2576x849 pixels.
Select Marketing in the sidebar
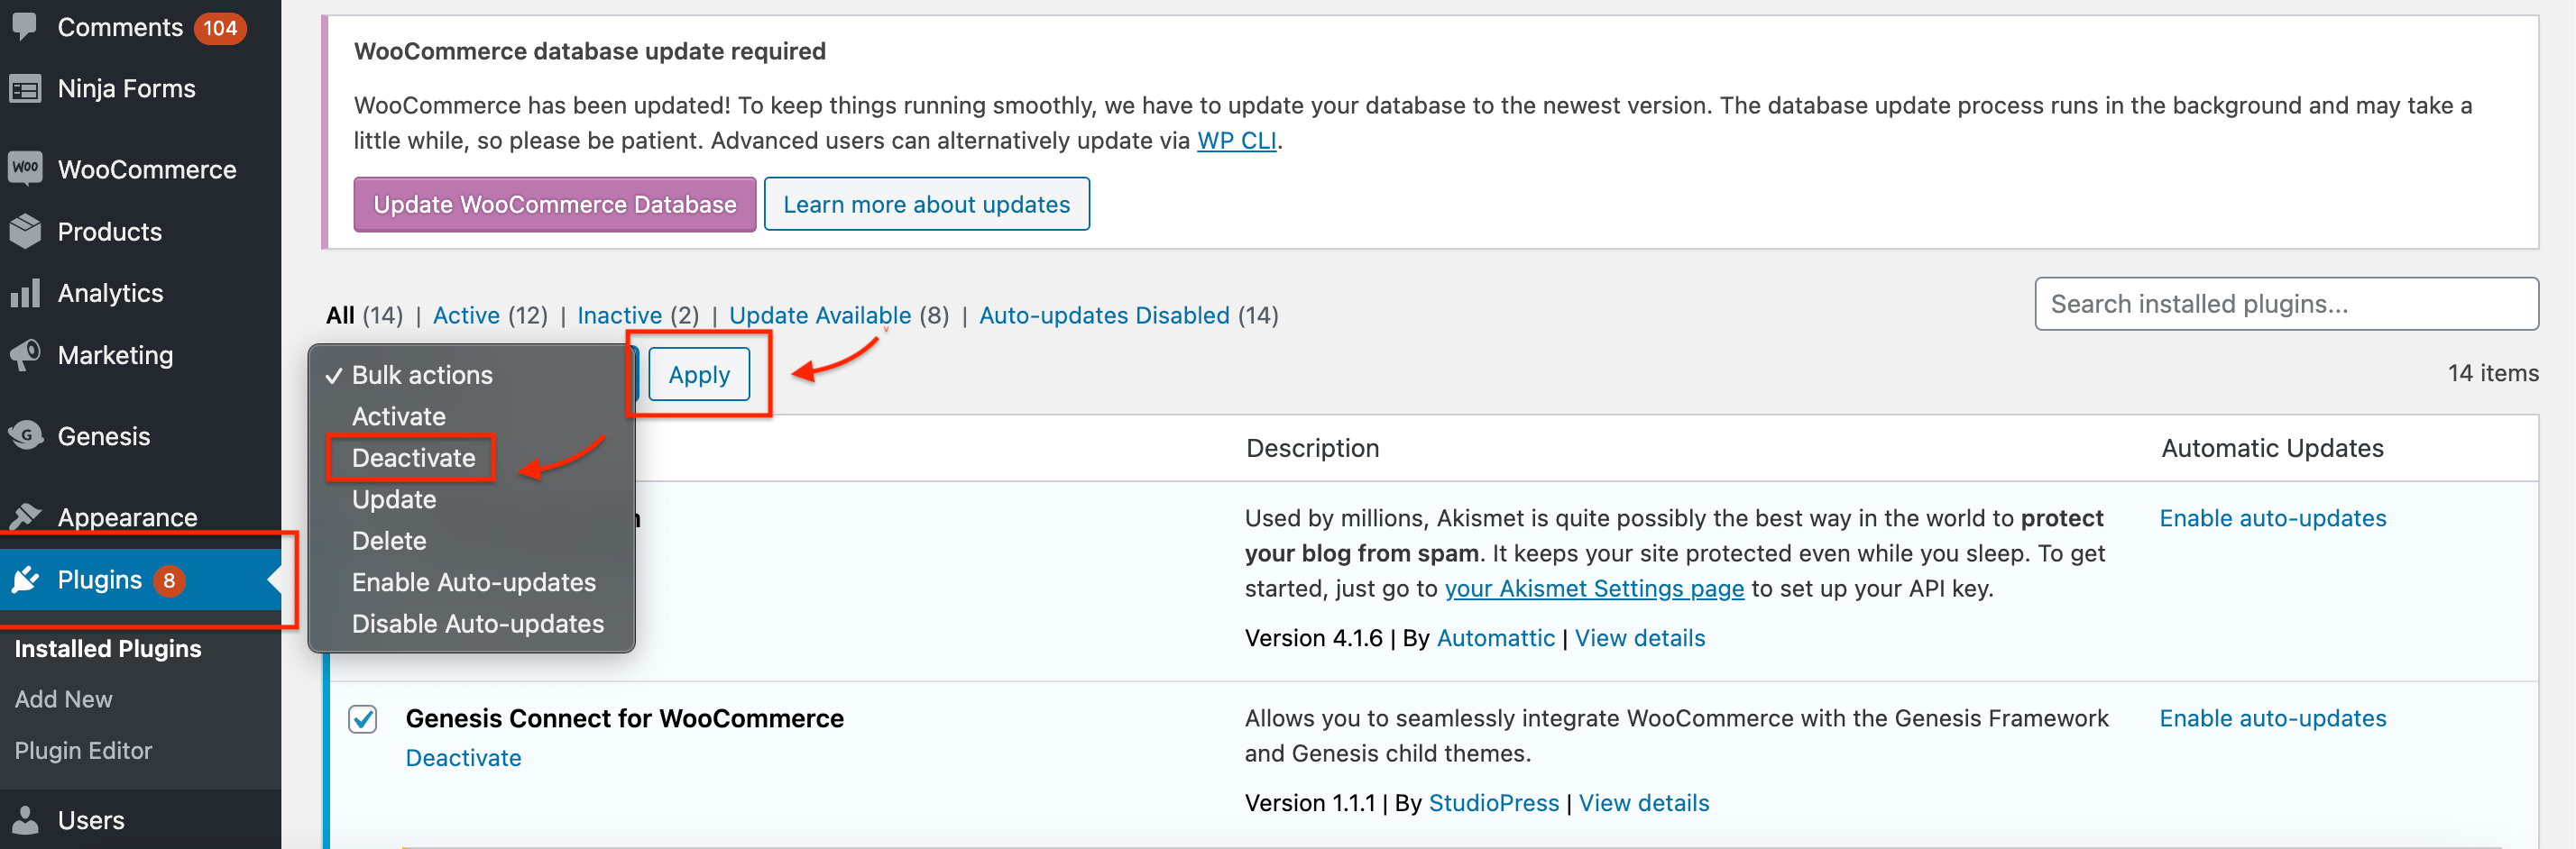coord(116,354)
